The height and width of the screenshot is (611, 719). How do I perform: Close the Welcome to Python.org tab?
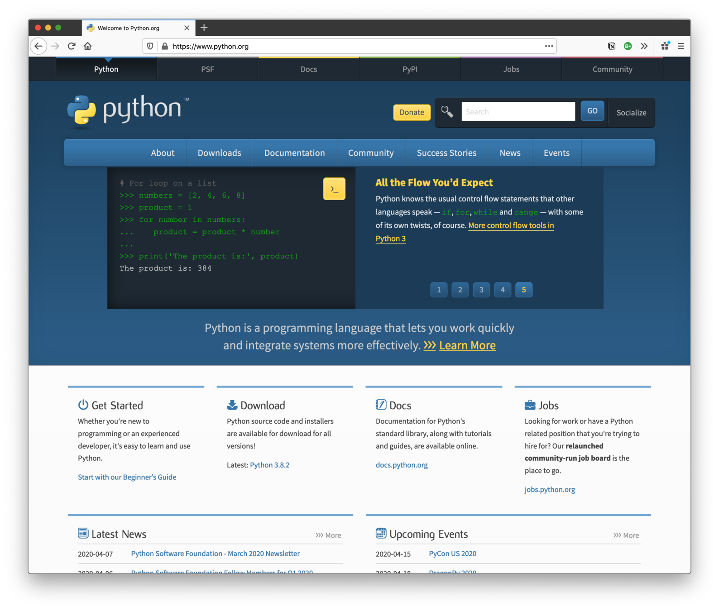[x=187, y=28]
